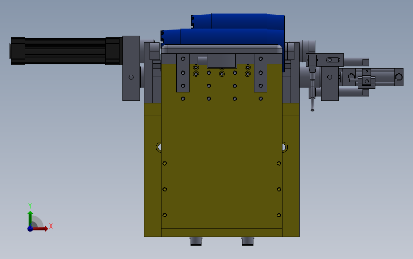Image resolution: width=413 pixels, height=259 pixels.
Task: Select the gray rectangular block at top center
Action: pyautogui.click(x=222, y=61)
